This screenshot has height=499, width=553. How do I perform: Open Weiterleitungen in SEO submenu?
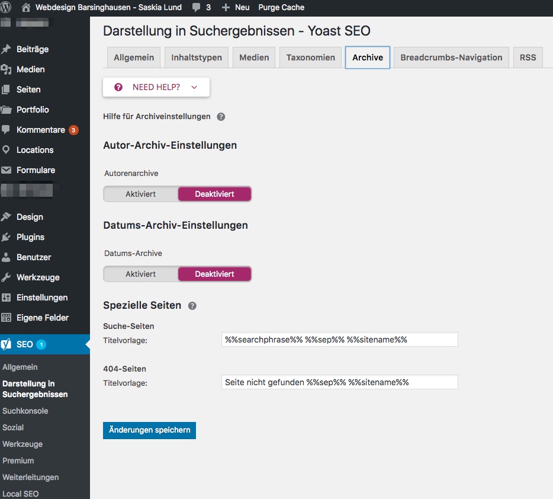pyautogui.click(x=31, y=477)
